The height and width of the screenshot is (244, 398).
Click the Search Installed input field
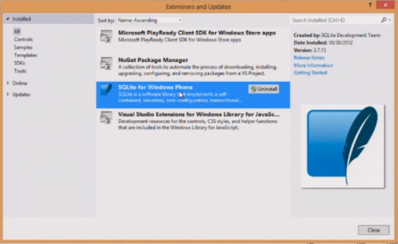tap(335, 20)
